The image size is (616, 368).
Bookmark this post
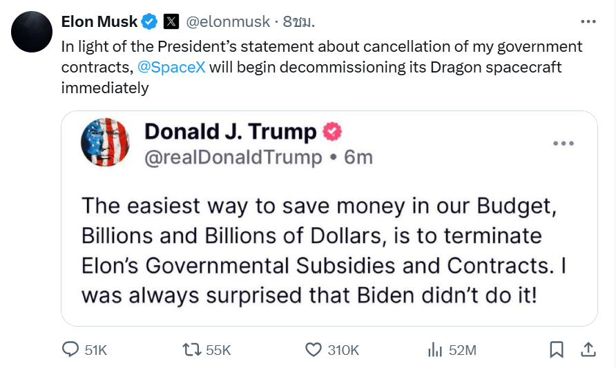click(556, 349)
